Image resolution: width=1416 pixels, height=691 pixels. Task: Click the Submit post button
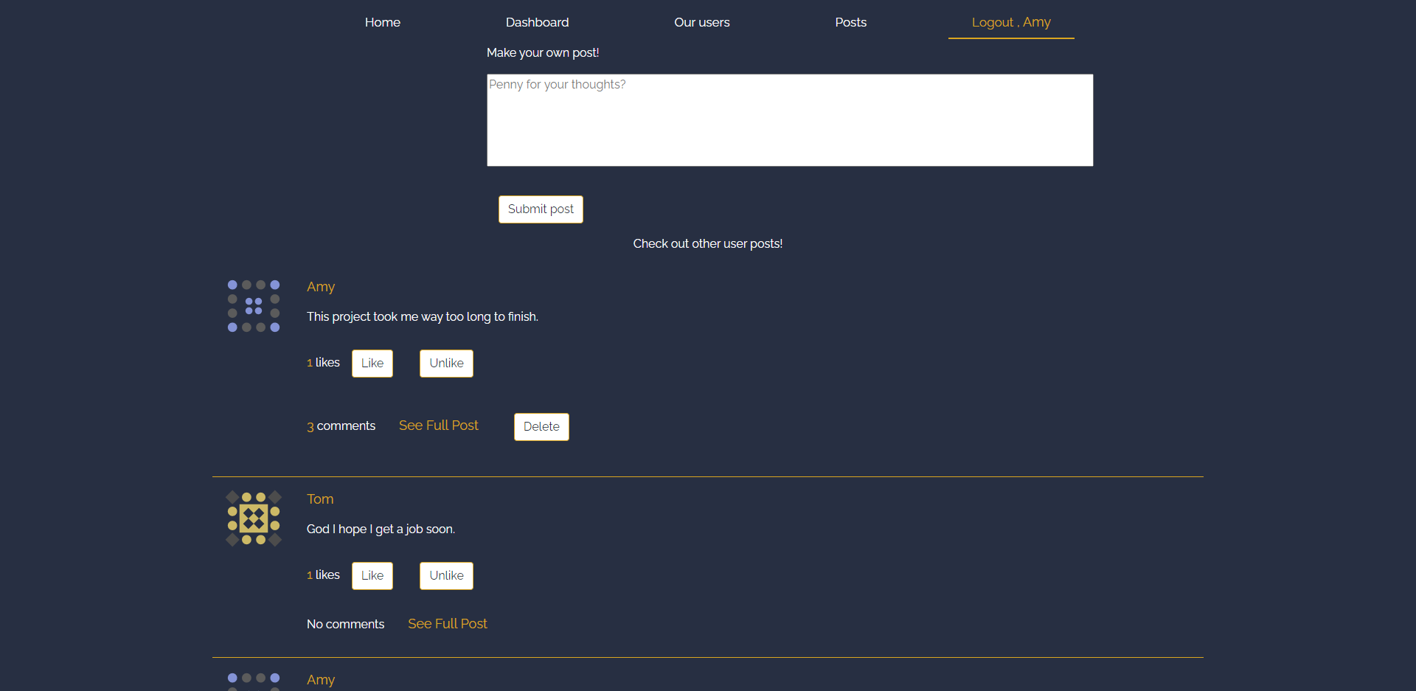(541, 209)
